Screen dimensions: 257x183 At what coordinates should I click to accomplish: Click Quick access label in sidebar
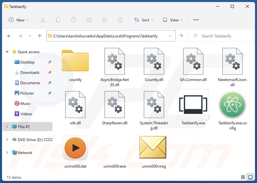[29, 52]
